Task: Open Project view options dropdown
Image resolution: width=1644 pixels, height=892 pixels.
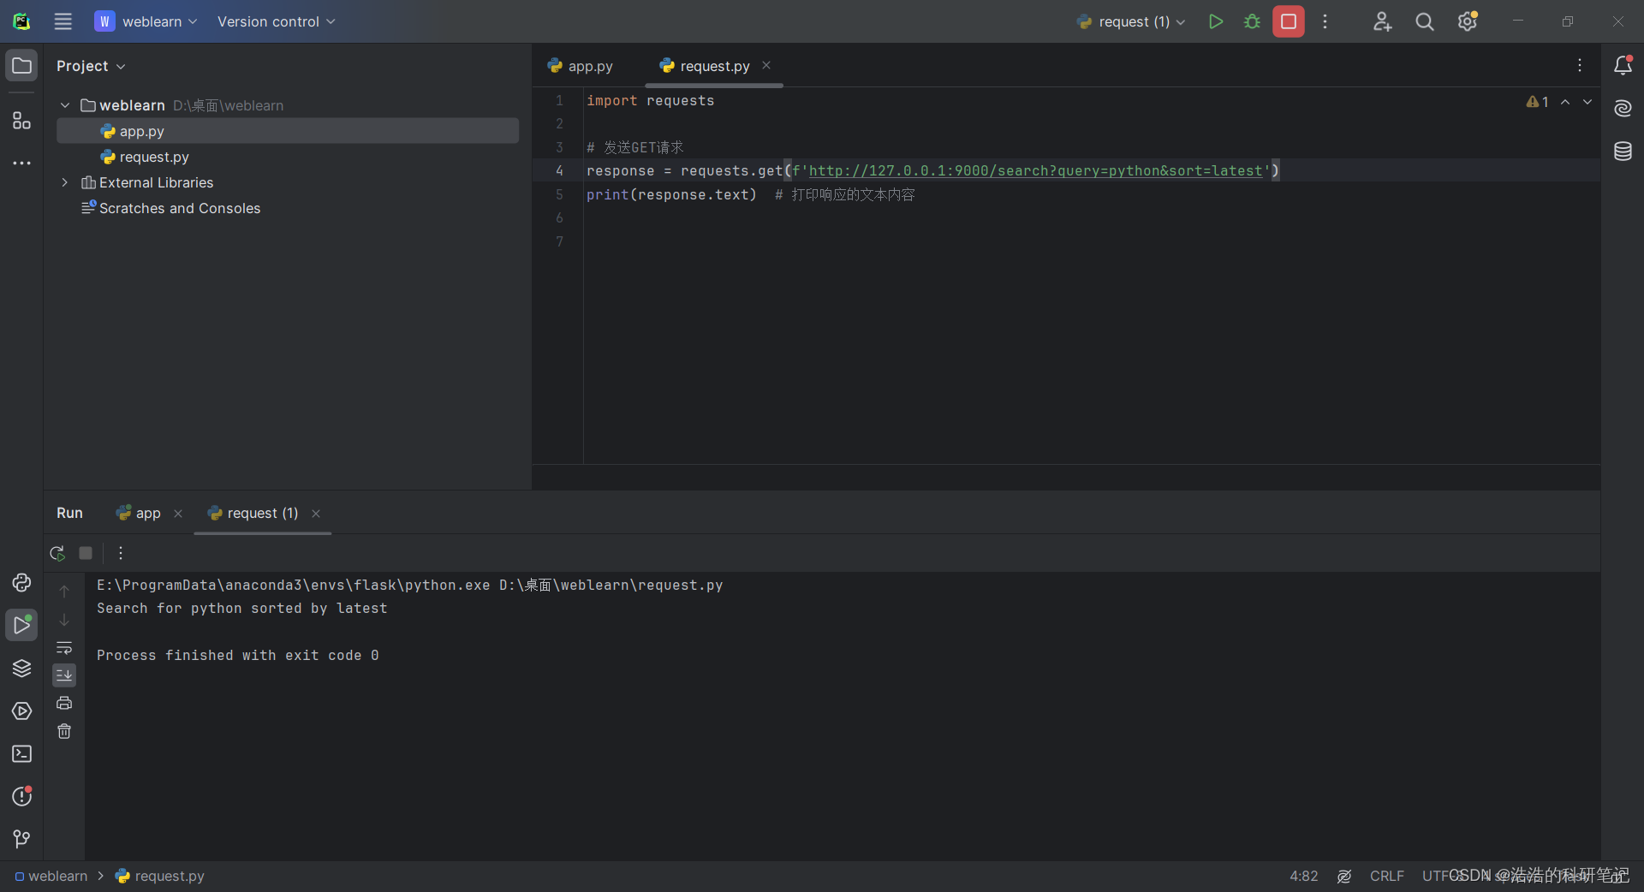Action: coord(91,66)
